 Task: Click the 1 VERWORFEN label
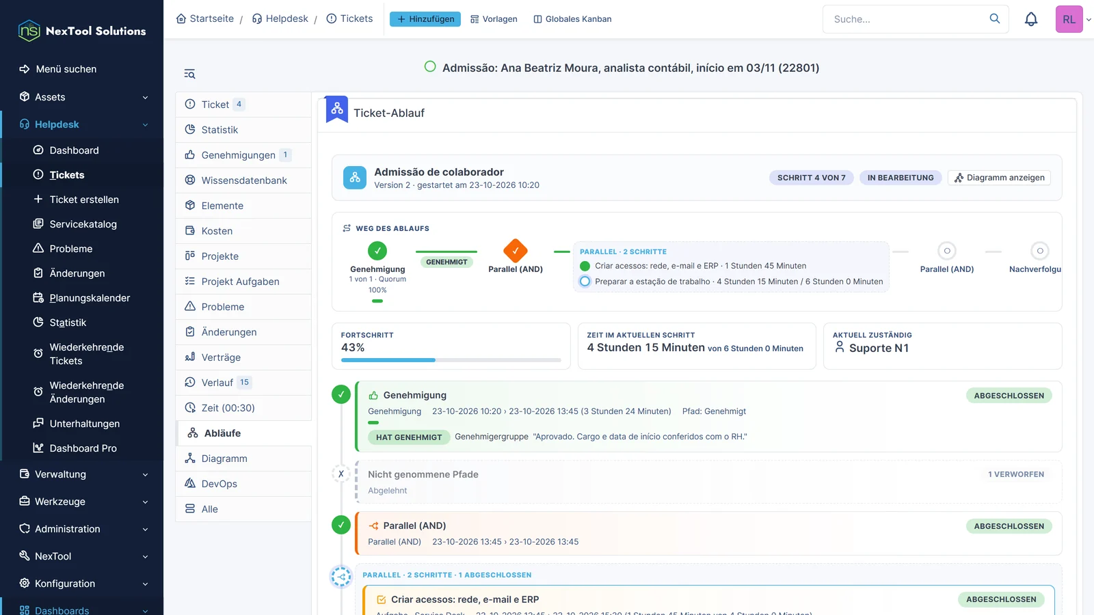(x=1016, y=474)
